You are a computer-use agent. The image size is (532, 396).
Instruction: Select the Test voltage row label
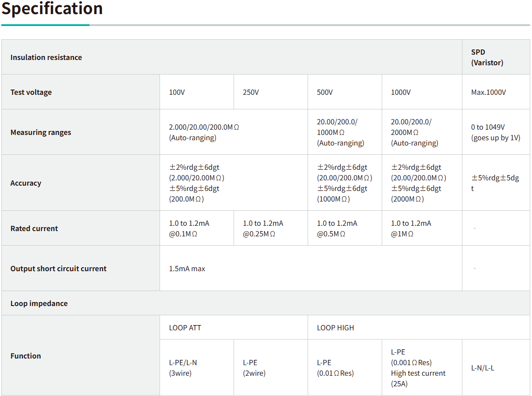coord(31,92)
